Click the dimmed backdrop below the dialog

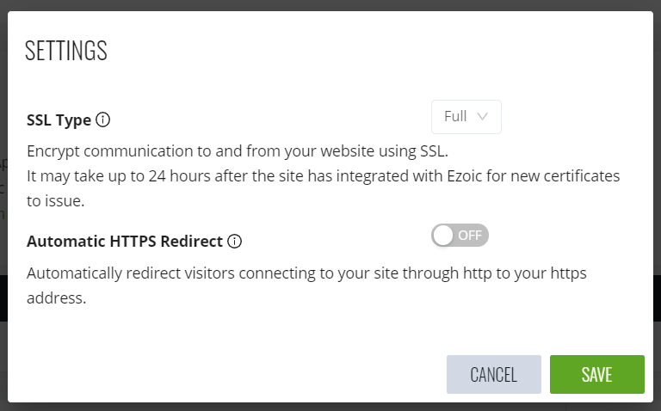[330, 407]
